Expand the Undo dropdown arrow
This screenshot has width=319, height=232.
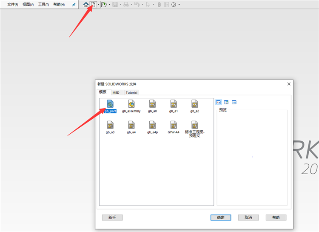[x=142, y=5]
